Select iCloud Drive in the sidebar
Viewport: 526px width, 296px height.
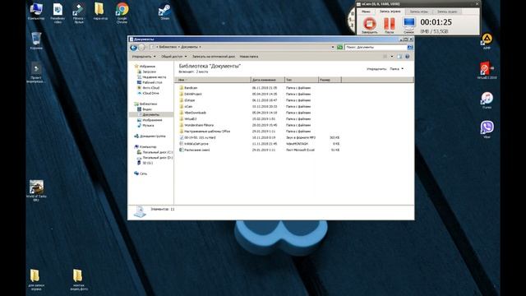(148, 93)
